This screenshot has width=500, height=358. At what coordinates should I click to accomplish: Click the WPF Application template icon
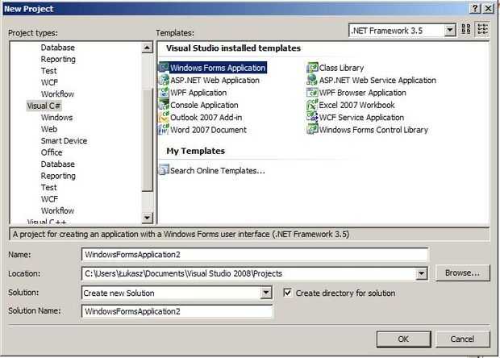tap(164, 93)
